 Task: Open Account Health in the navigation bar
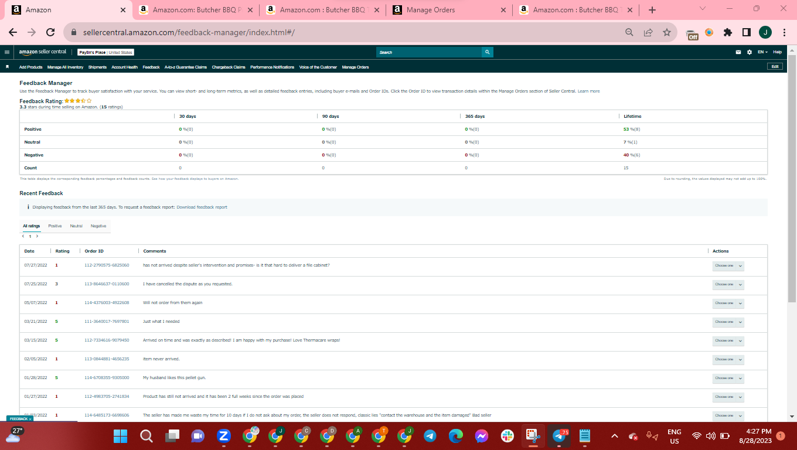[x=124, y=67]
